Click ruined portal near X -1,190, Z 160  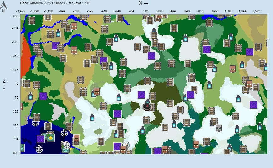tap(43, 96)
